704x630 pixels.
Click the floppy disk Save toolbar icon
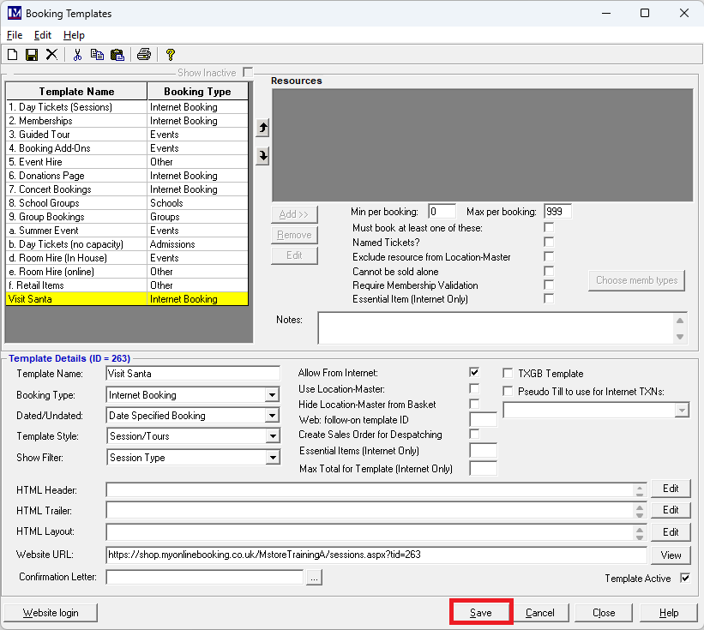(32, 55)
